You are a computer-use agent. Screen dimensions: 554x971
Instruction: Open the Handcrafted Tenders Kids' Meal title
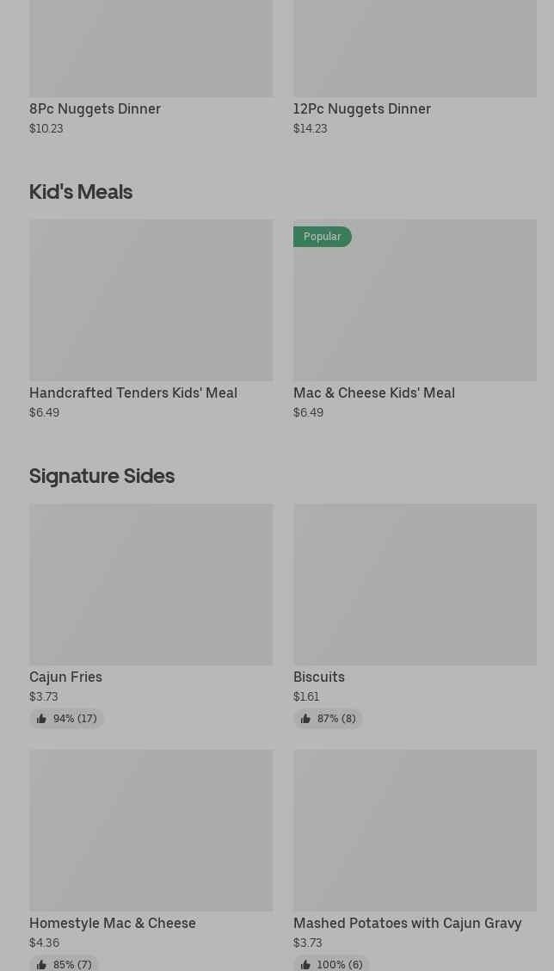(x=132, y=393)
